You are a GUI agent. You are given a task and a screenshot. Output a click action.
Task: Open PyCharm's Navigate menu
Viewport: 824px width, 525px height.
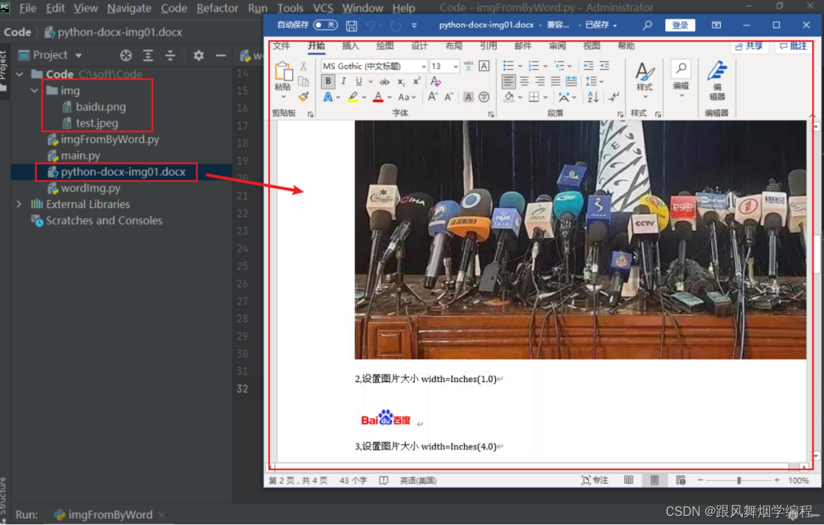[129, 8]
